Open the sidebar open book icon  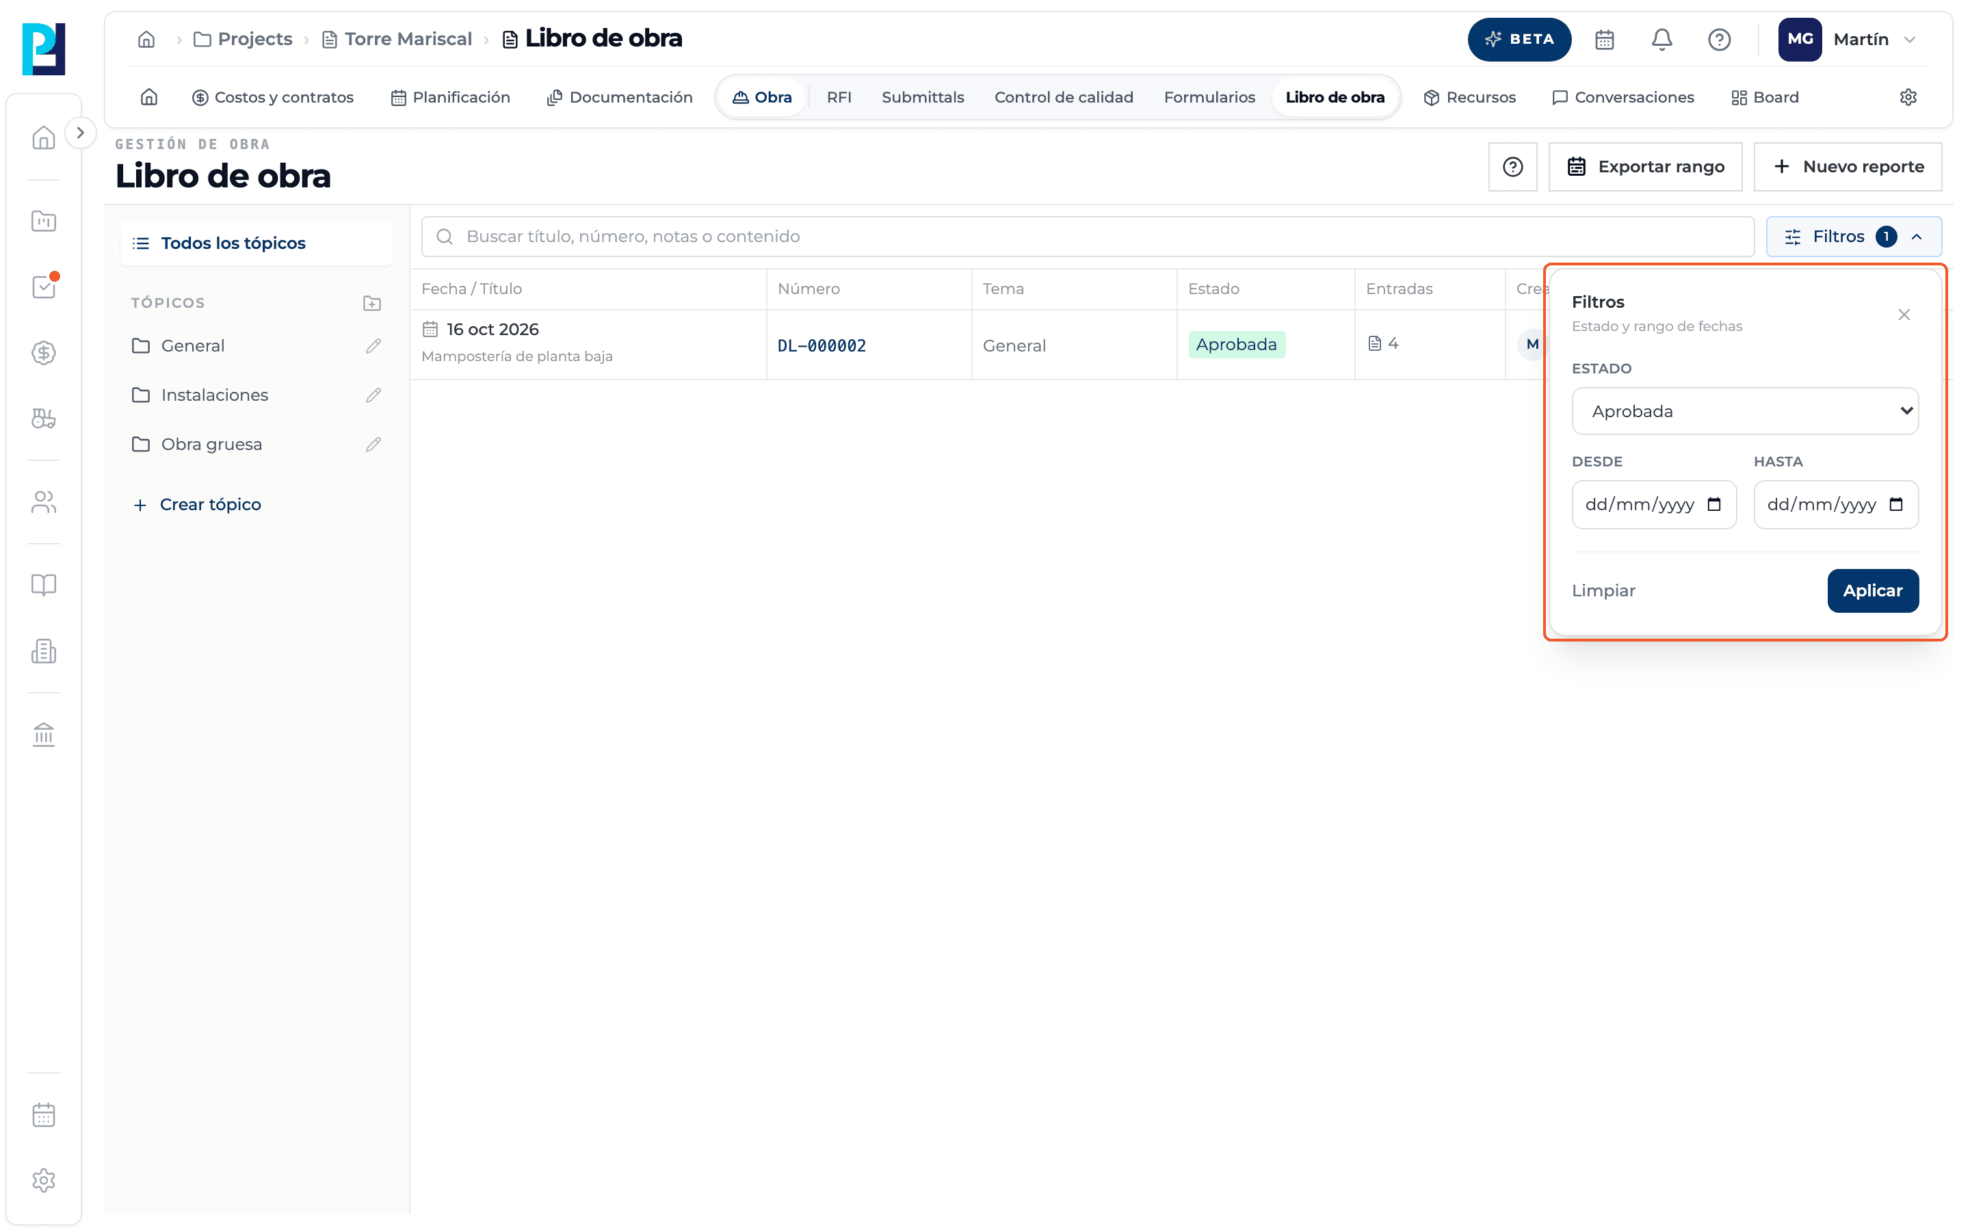click(x=43, y=585)
